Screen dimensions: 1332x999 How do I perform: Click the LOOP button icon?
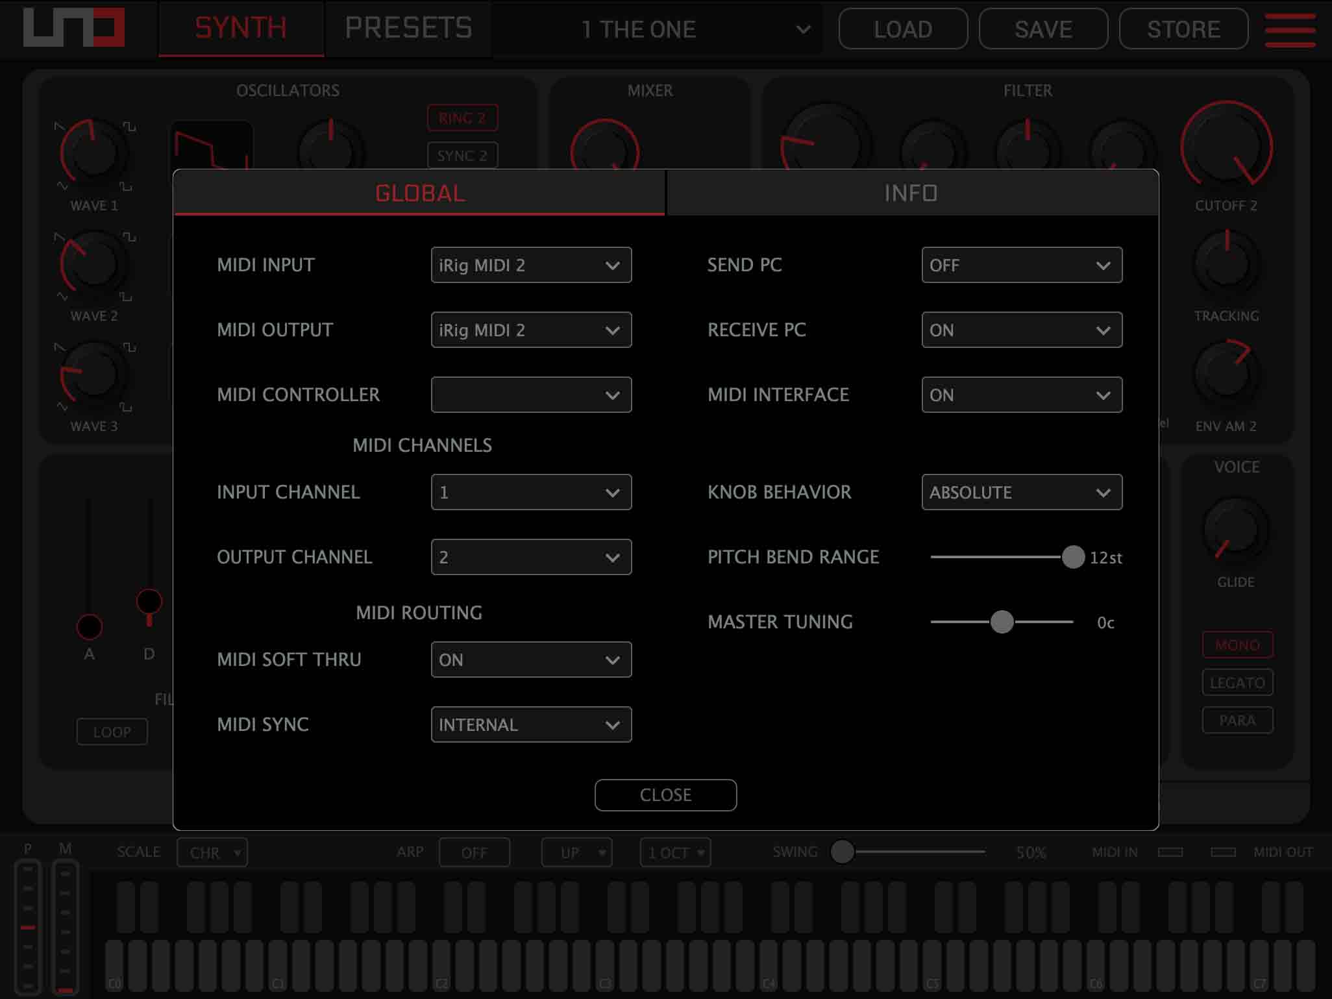pos(114,732)
